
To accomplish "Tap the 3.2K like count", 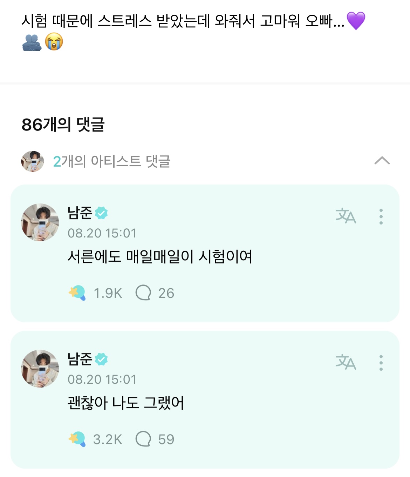I will [108, 439].
